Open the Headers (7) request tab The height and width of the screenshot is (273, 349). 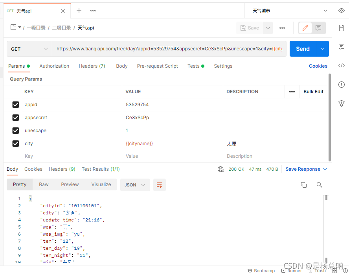tap(92, 66)
